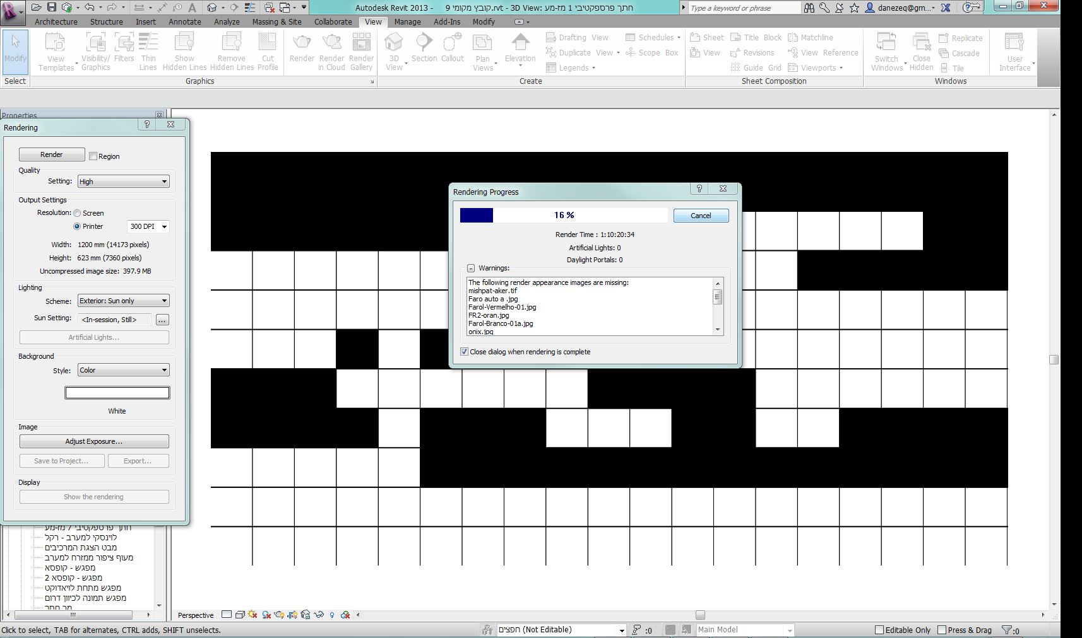The width and height of the screenshot is (1082, 638).
Task: Toggle Thin Lines in the ribbon
Action: [x=148, y=51]
